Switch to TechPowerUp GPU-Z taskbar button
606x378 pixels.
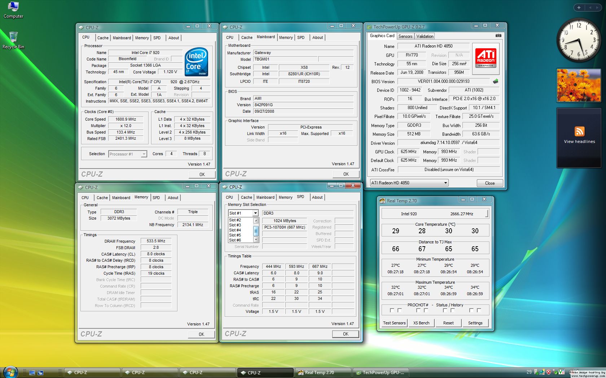381,373
